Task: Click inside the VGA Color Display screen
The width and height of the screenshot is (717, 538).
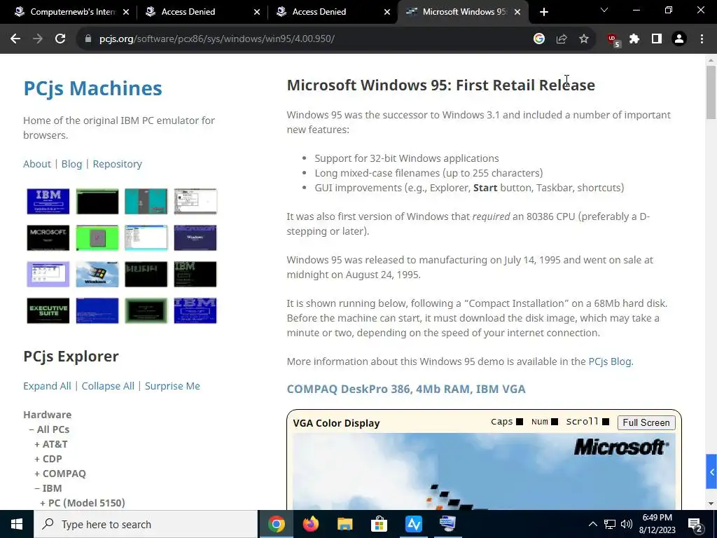Action: [484, 471]
